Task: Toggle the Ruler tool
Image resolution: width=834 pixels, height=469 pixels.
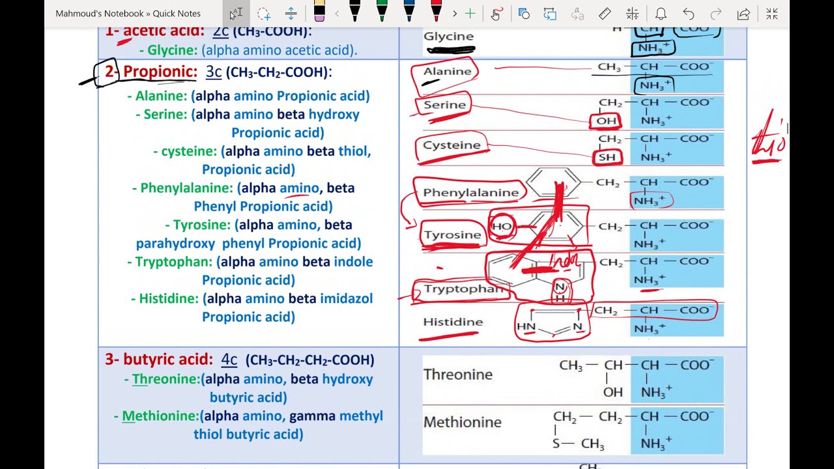Action: 605,14
